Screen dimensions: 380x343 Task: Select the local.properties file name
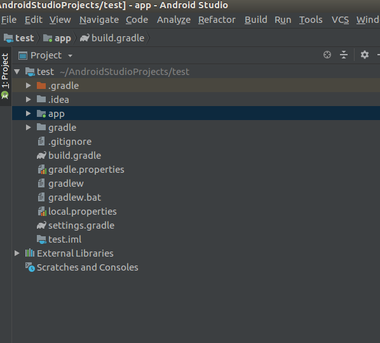pos(83,212)
